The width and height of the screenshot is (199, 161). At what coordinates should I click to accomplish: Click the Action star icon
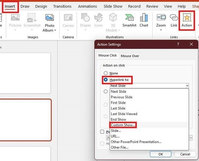pos(186,18)
